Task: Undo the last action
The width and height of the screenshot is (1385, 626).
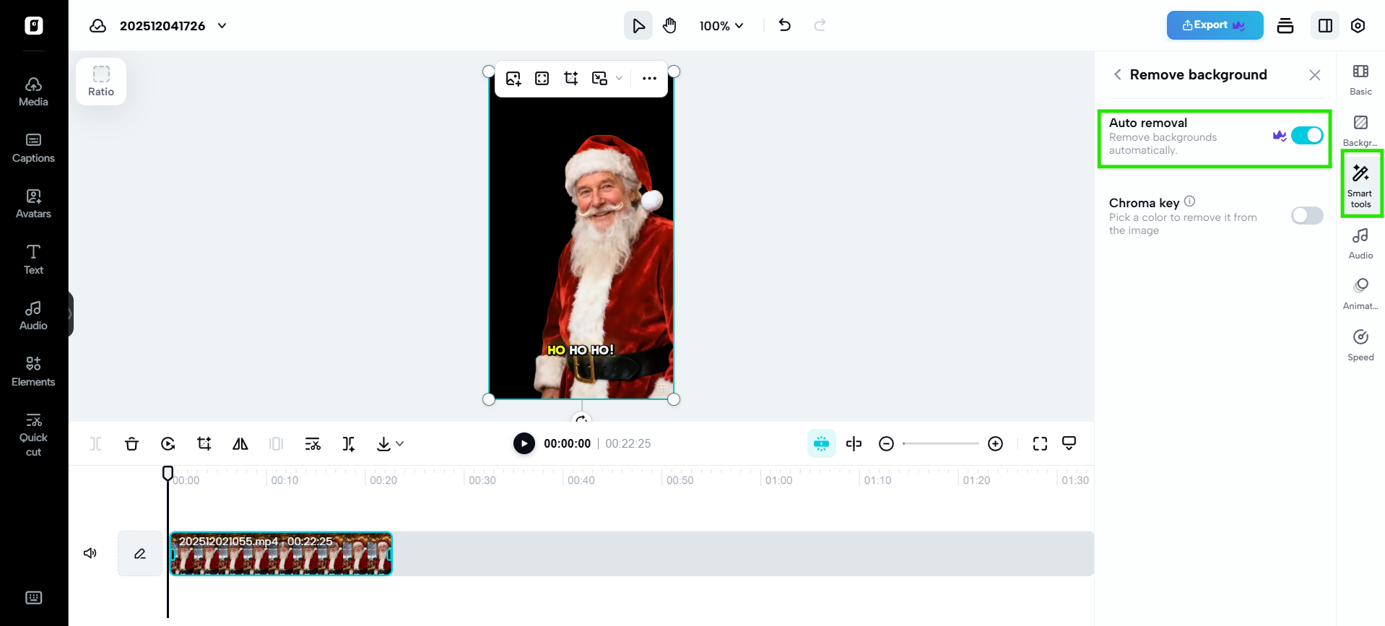Action: pyautogui.click(x=785, y=26)
